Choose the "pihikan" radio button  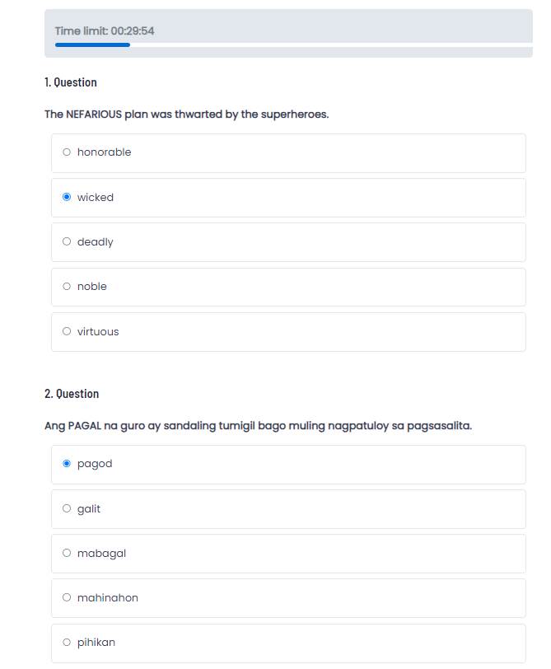coord(67,642)
